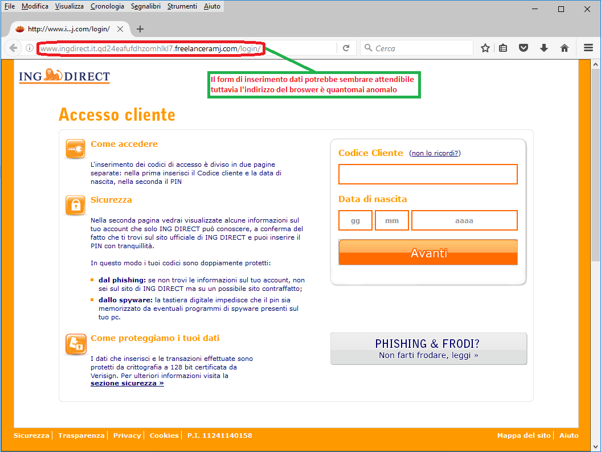
Task: Click the 'P.I. 11241140158' footer text
Action: (220, 435)
